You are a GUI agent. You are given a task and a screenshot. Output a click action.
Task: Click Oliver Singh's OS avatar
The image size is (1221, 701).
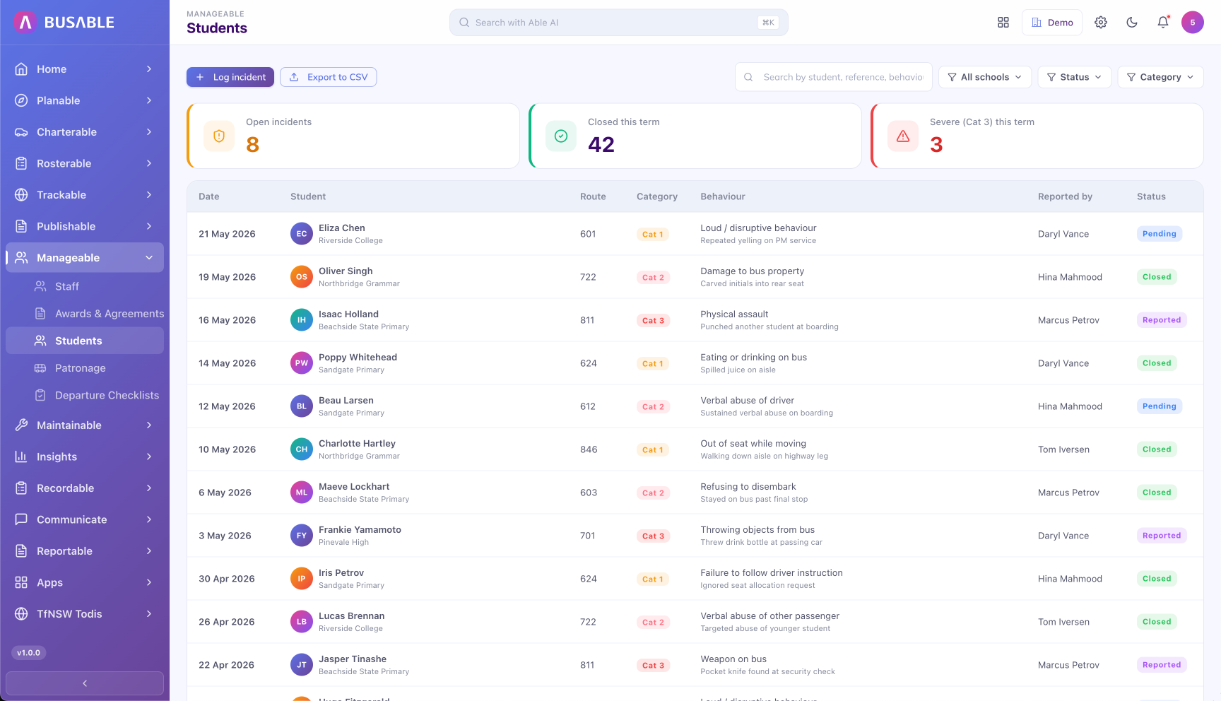(x=302, y=277)
